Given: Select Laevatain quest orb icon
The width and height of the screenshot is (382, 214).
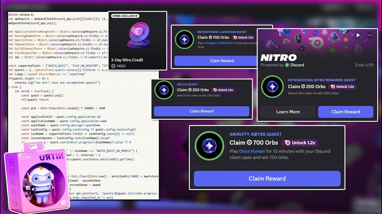Looking at the screenshot, I should tap(184, 40).
